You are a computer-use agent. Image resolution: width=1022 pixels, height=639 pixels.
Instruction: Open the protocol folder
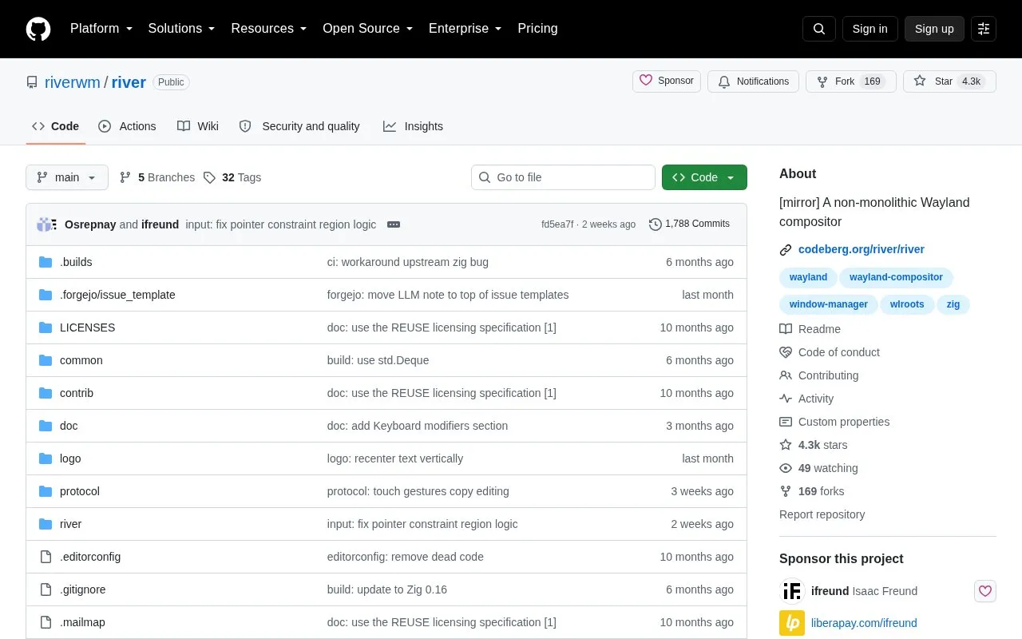coord(80,491)
